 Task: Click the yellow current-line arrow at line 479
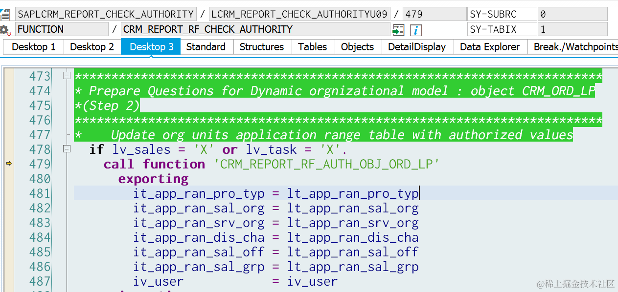tap(9, 164)
